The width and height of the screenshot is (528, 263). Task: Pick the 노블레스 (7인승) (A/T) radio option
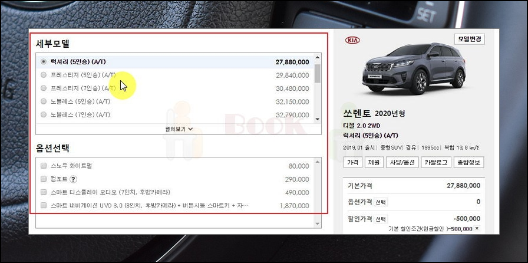[44, 114]
